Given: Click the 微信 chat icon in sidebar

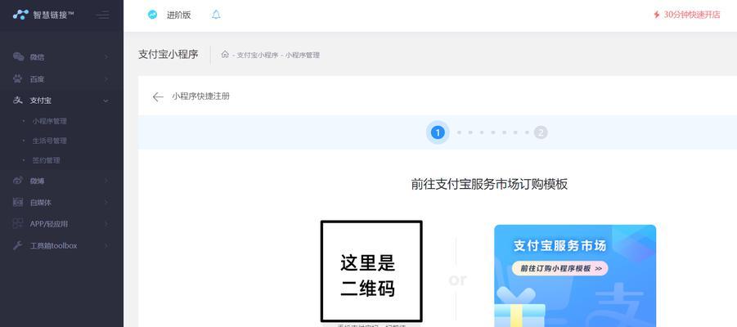Looking at the screenshot, I should (x=18, y=57).
